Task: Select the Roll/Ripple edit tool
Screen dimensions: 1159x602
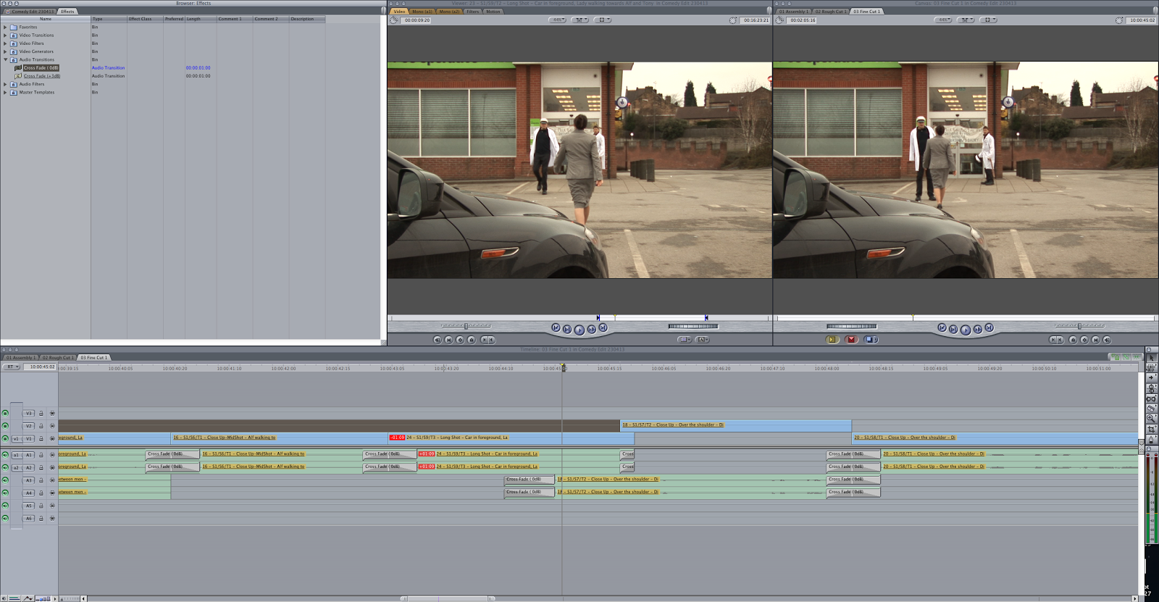Action: point(1151,388)
